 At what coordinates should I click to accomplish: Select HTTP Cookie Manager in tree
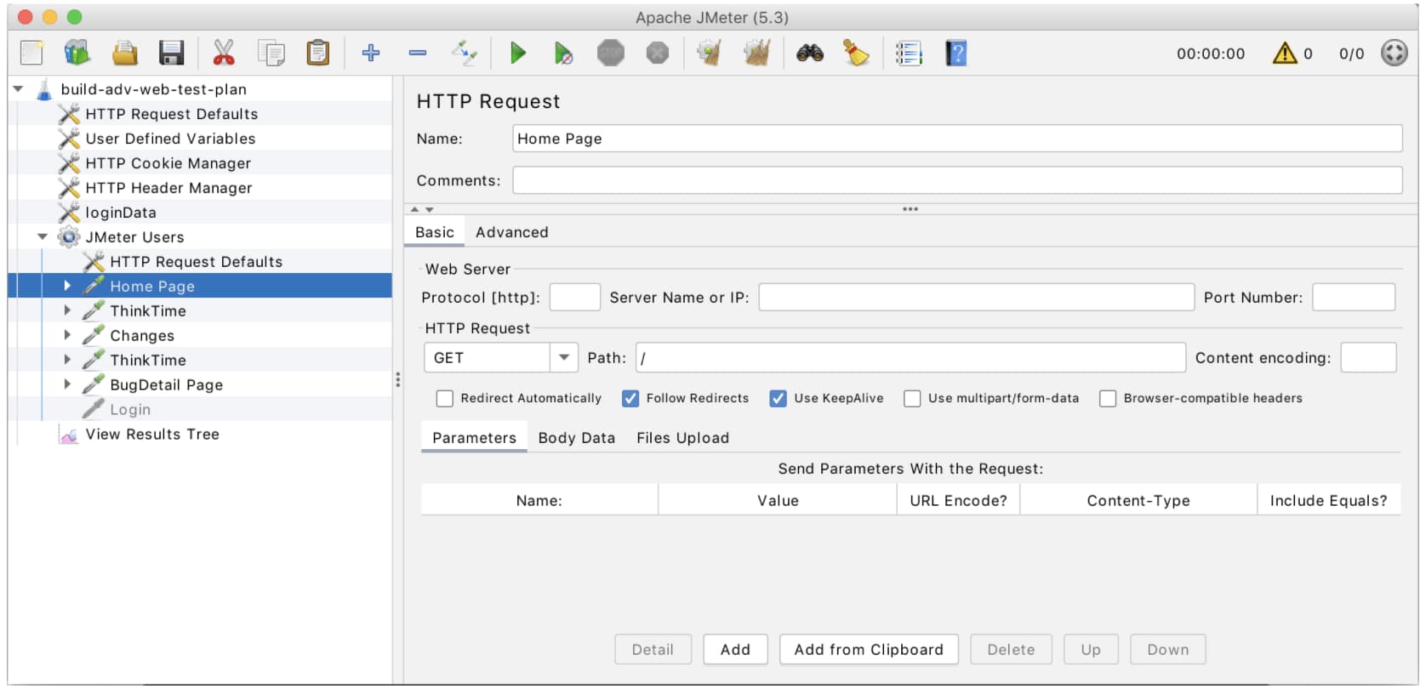pyautogui.click(x=168, y=163)
